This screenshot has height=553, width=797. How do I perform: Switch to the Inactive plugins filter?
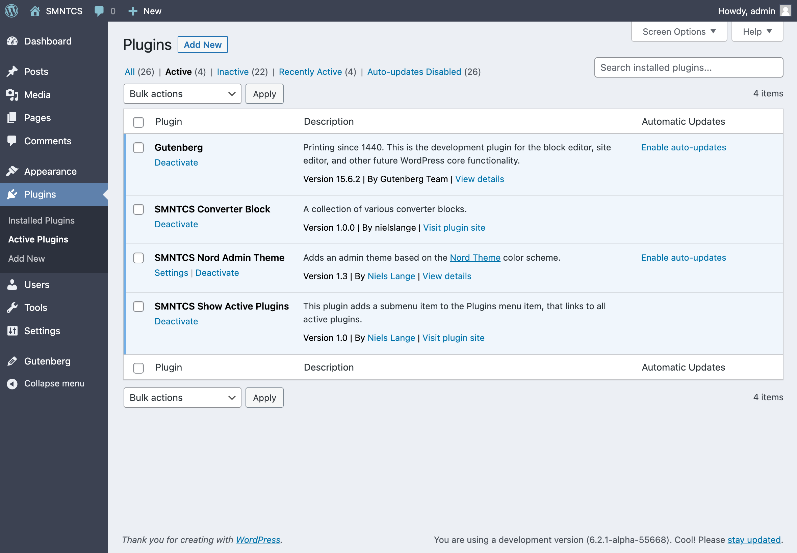click(x=233, y=72)
